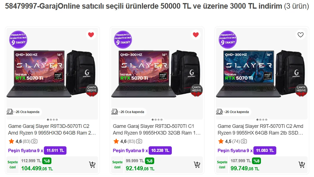
Task: Add the 104.499 TL laptop to cart
Action: point(92,165)
